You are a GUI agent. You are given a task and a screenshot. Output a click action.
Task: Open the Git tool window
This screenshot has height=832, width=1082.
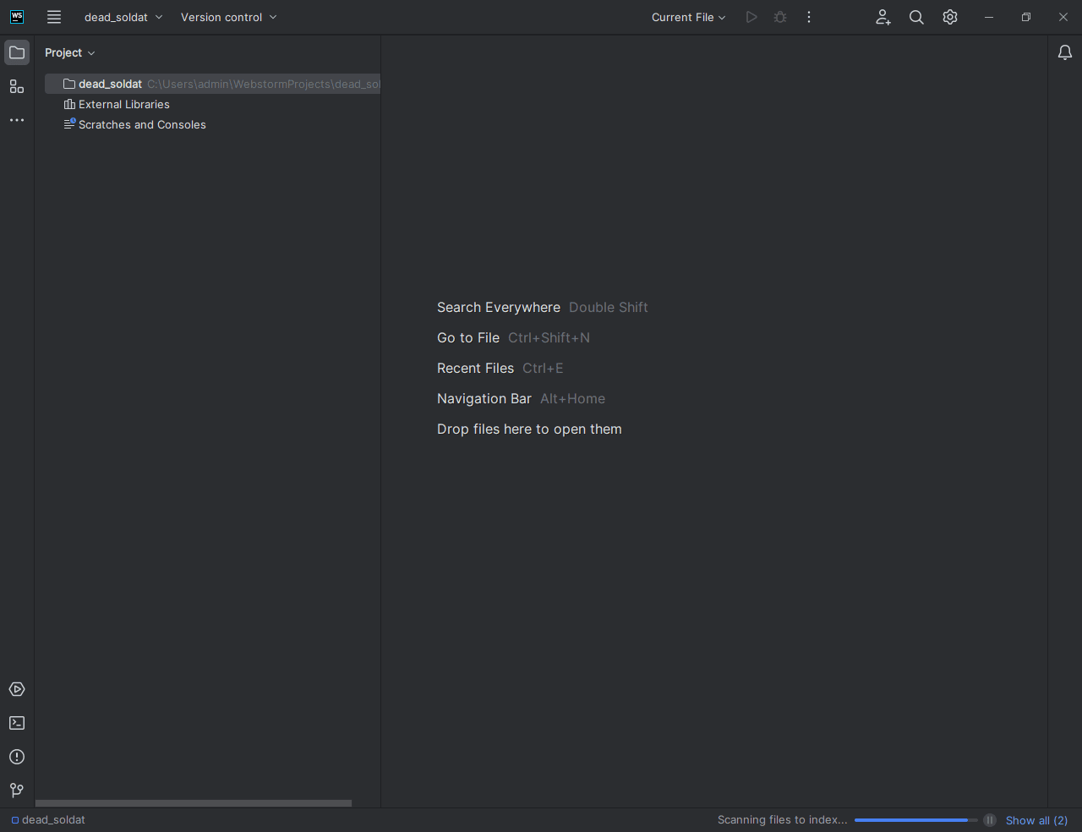coord(17,791)
